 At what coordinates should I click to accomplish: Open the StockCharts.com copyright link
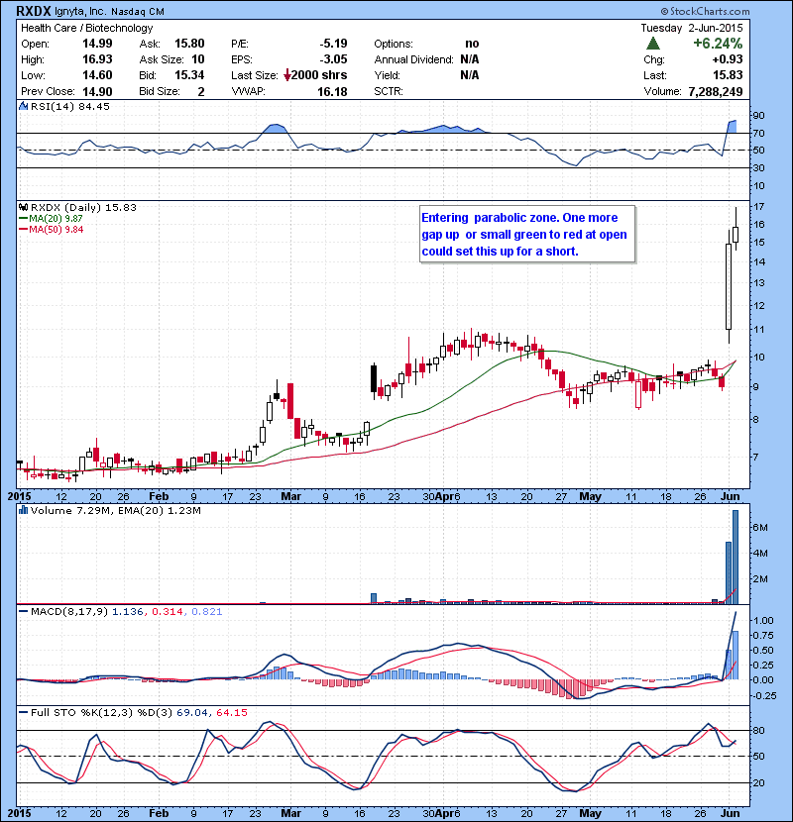[705, 11]
